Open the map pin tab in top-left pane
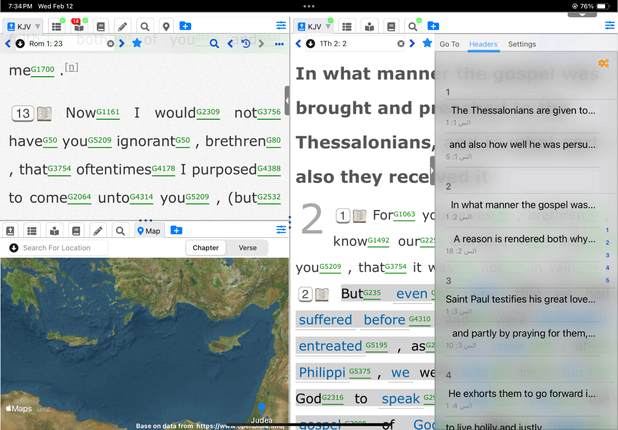The width and height of the screenshot is (618, 430). tap(166, 26)
